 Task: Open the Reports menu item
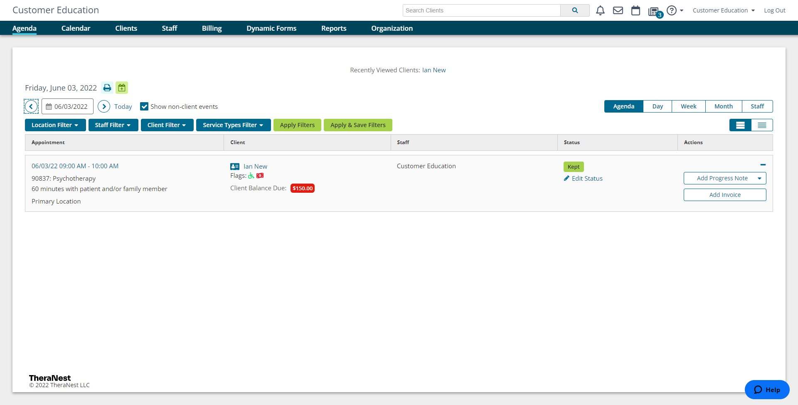pyautogui.click(x=334, y=28)
